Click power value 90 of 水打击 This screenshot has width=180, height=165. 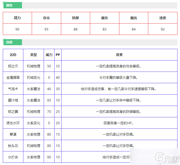coord(49,157)
